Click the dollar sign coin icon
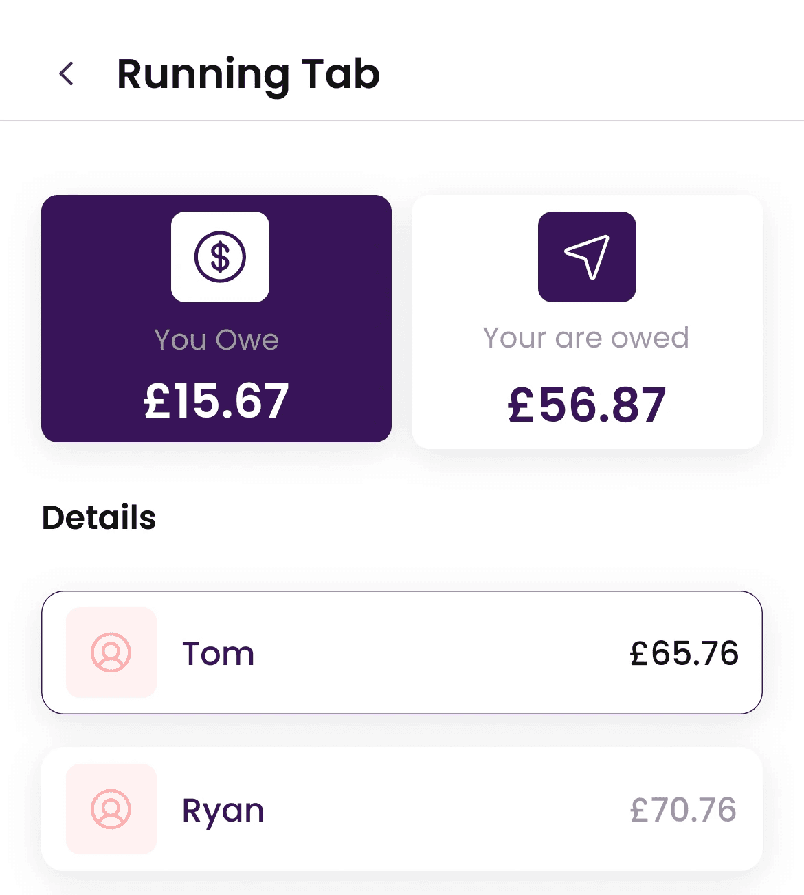This screenshot has width=804, height=895. [220, 257]
